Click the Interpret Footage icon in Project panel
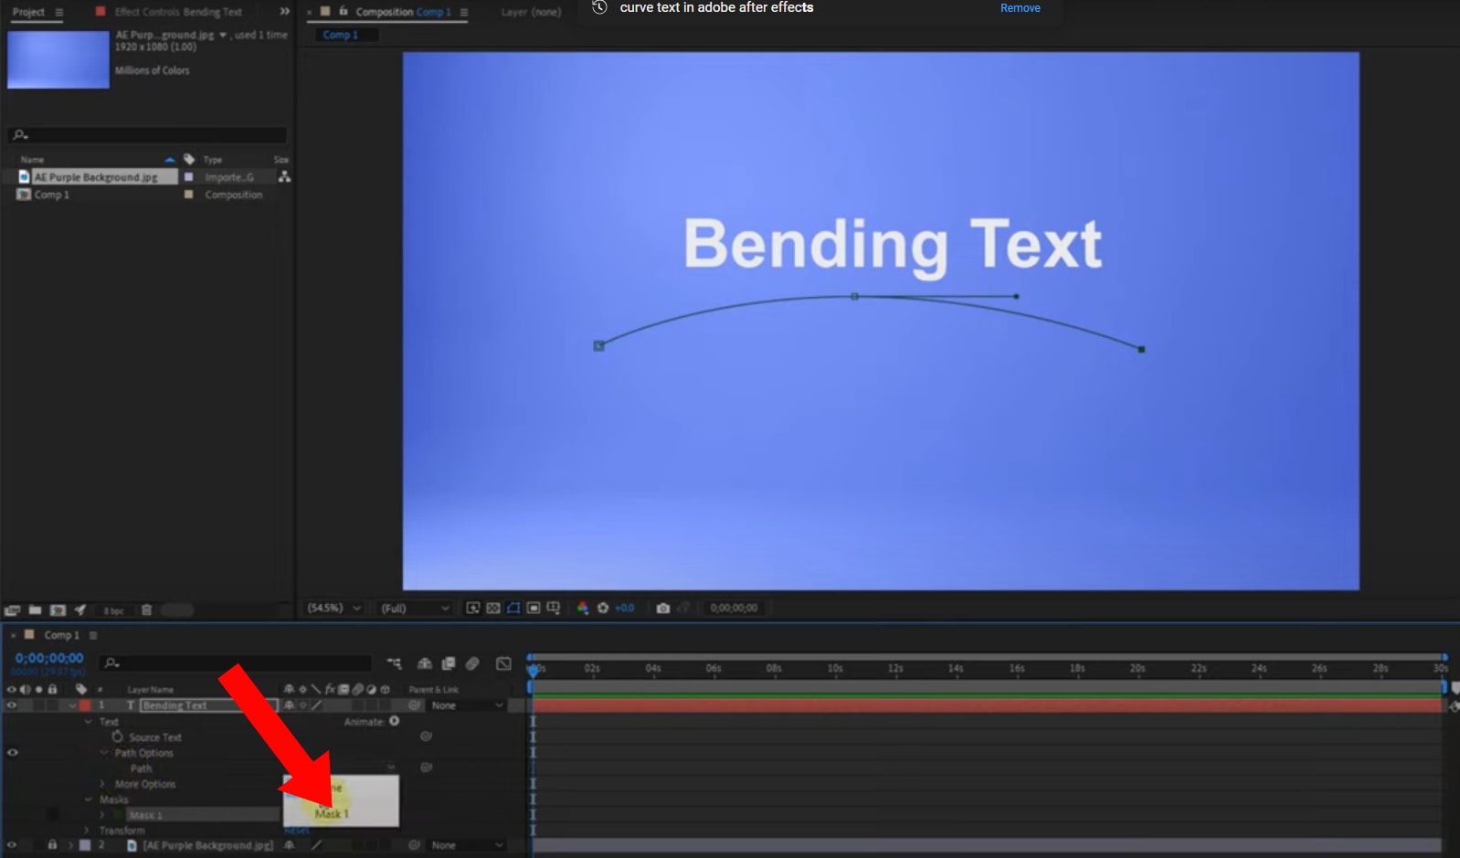Viewport: 1460px width, 858px height. coord(13,610)
